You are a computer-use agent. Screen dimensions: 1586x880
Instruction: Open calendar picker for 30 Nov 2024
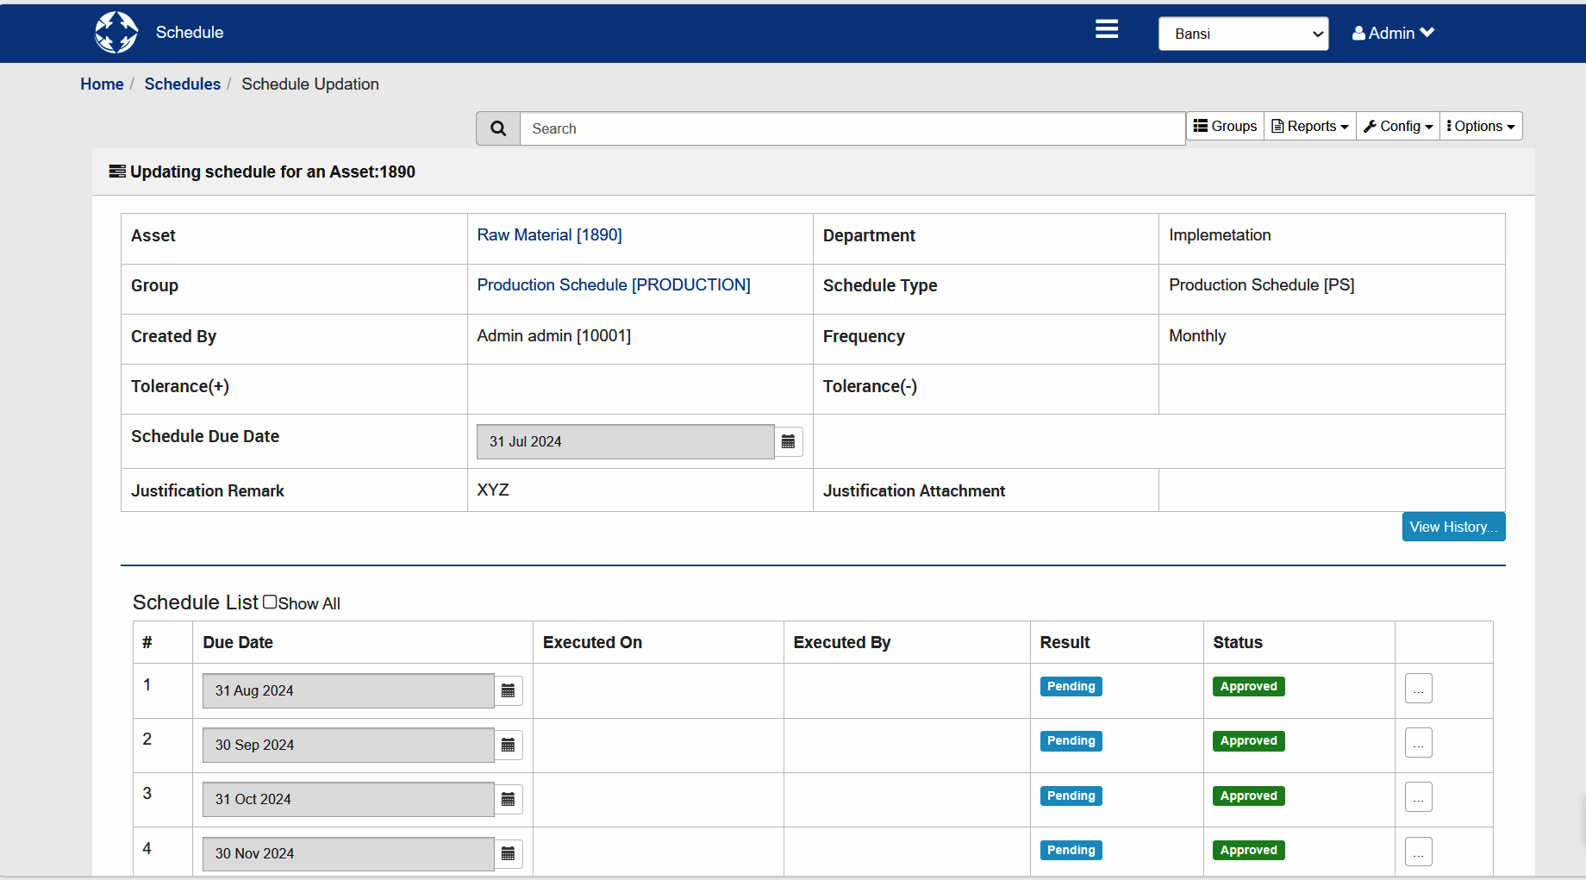[x=508, y=853]
